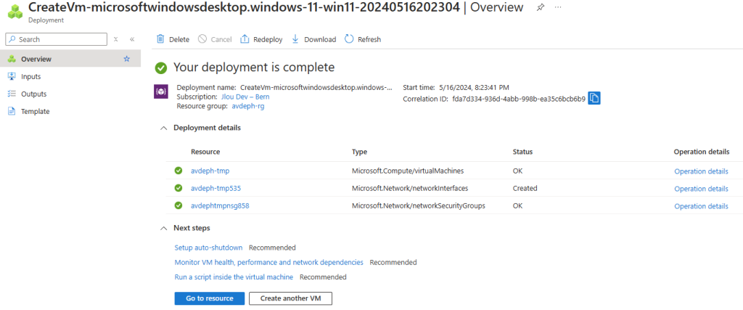Image resolution: width=743 pixels, height=310 pixels.
Task: Click Run a script inside the virtual machine
Action: pos(234,277)
